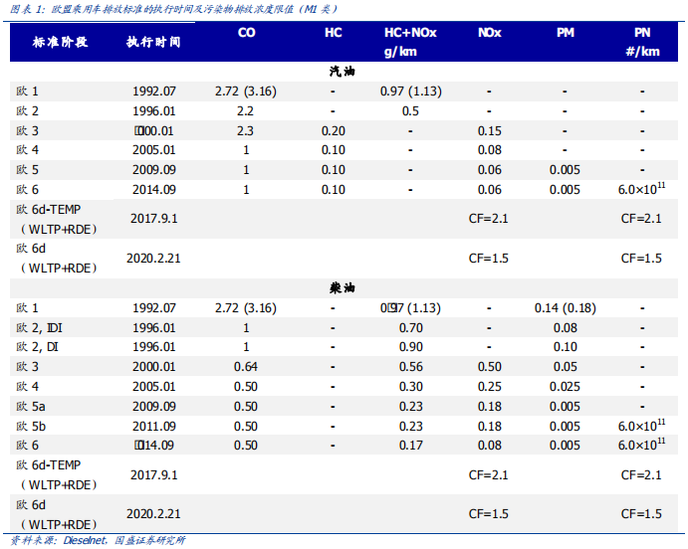Image resolution: width=688 pixels, height=549 pixels.
Task: Click the CO column header
Action: coord(246,33)
